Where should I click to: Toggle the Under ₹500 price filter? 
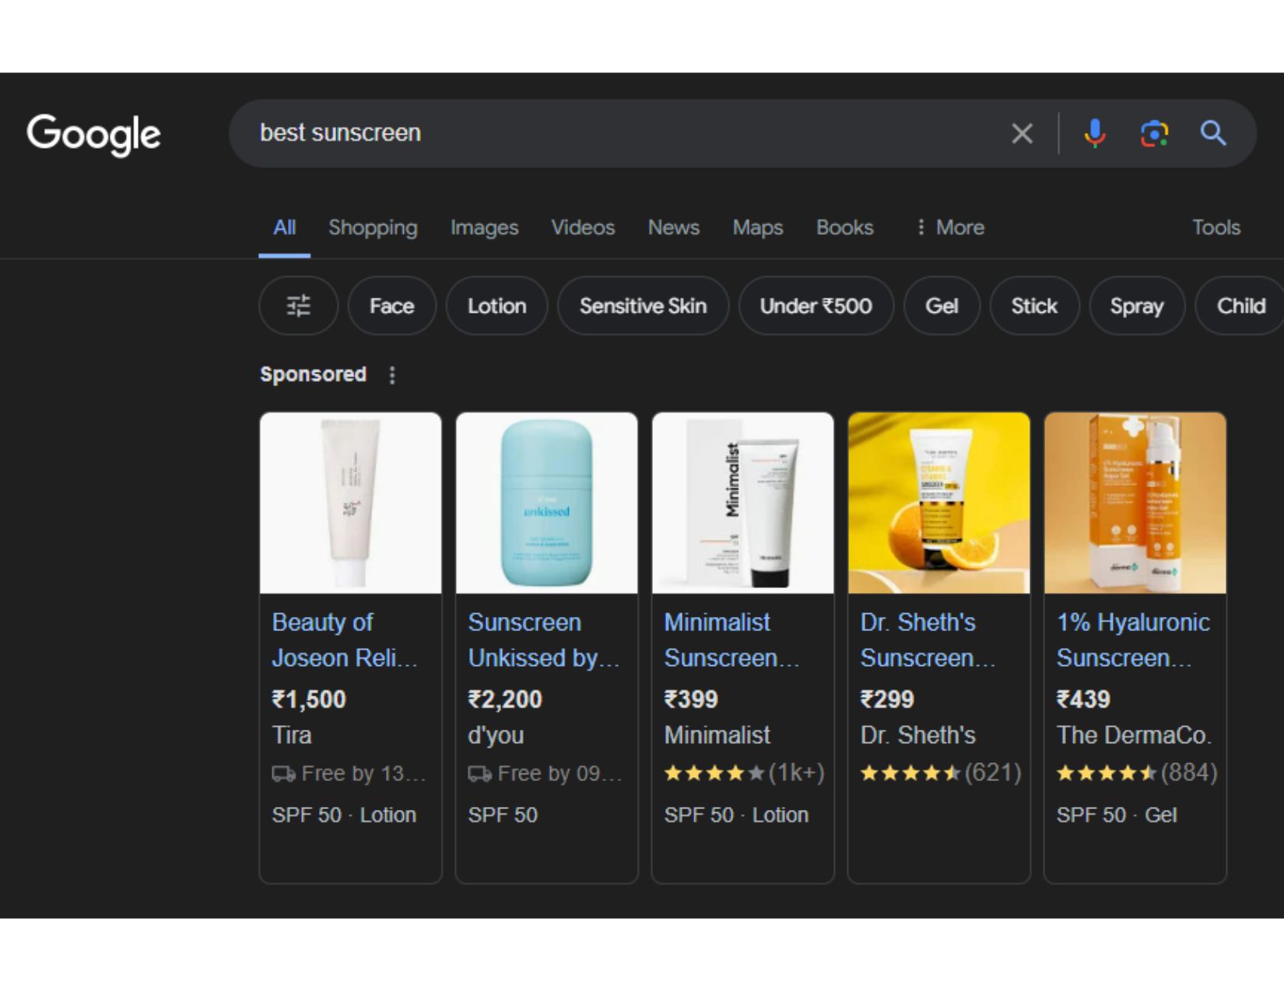[x=816, y=306]
